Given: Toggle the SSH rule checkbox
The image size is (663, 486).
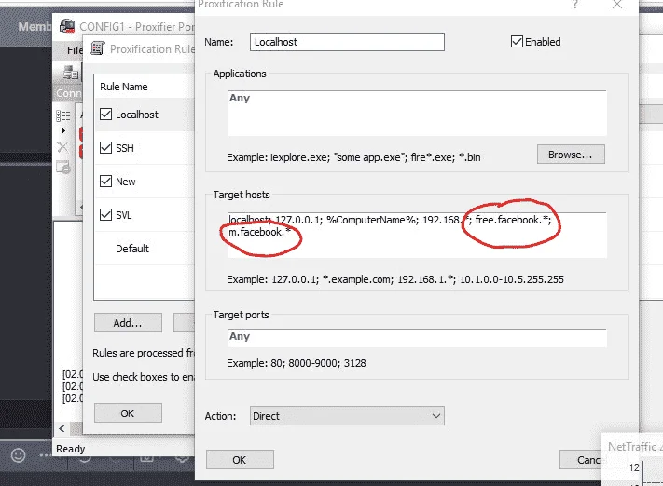Looking at the screenshot, I should [105, 148].
